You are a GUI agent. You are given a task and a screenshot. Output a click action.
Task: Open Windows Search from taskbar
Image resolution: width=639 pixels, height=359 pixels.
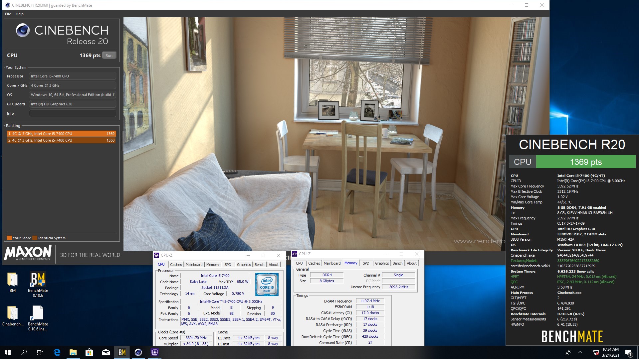tap(24, 352)
